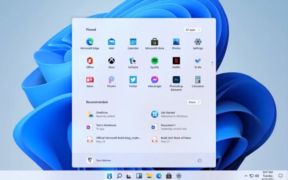Click the power button icon

[200, 160]
